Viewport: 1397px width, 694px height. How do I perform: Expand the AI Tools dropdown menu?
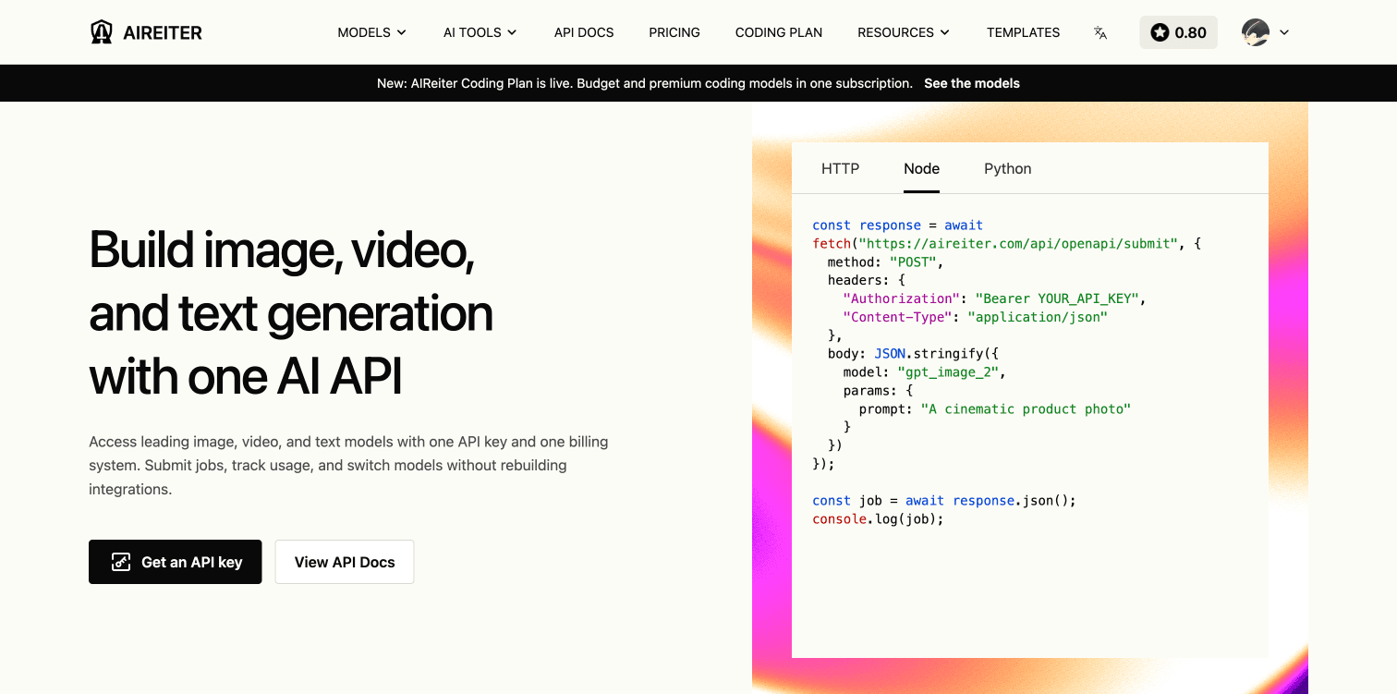480,32
